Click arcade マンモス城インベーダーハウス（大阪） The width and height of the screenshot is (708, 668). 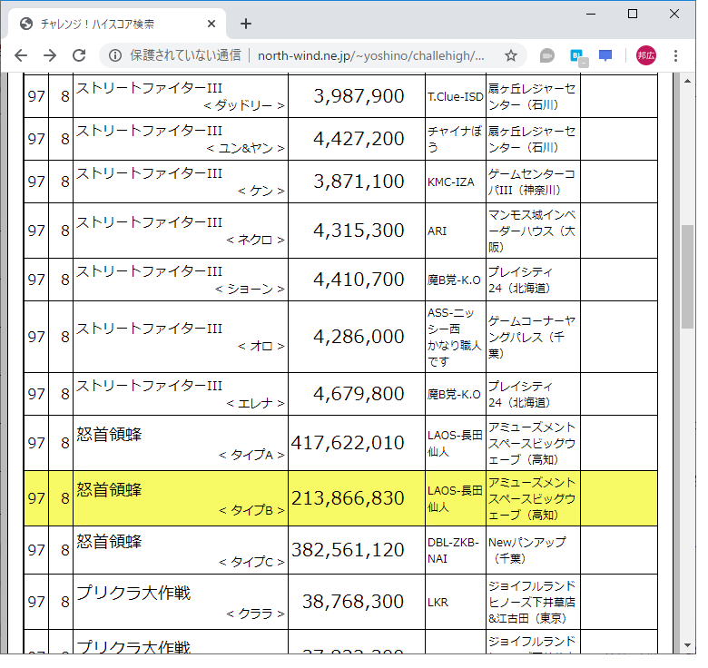pyautogui.click(x=532, y=231)
